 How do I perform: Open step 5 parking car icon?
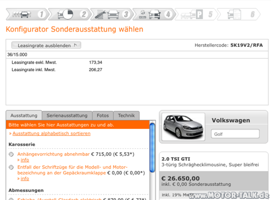(196, 14)
